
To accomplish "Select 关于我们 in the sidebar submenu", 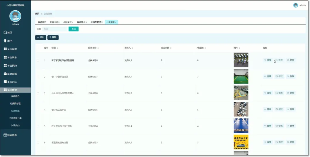I will pos(15,126).
